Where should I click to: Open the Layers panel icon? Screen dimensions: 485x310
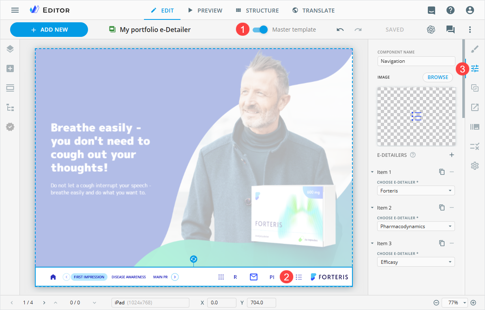10,49
